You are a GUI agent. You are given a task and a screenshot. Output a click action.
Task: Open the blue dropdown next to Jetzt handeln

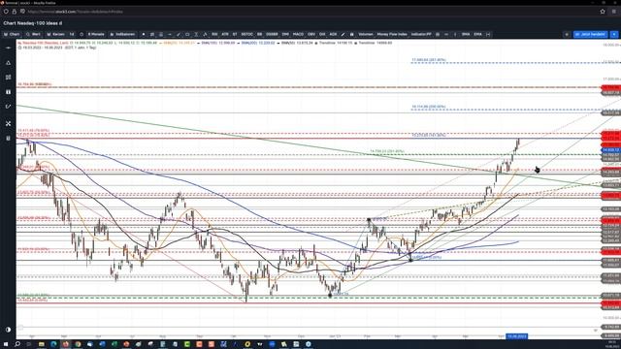click(x=614, y=35)
